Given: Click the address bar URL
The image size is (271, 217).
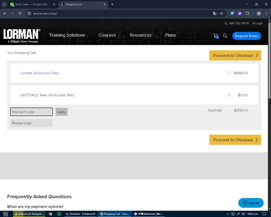Looking at the screenshot, I should (x=45, y=14).
